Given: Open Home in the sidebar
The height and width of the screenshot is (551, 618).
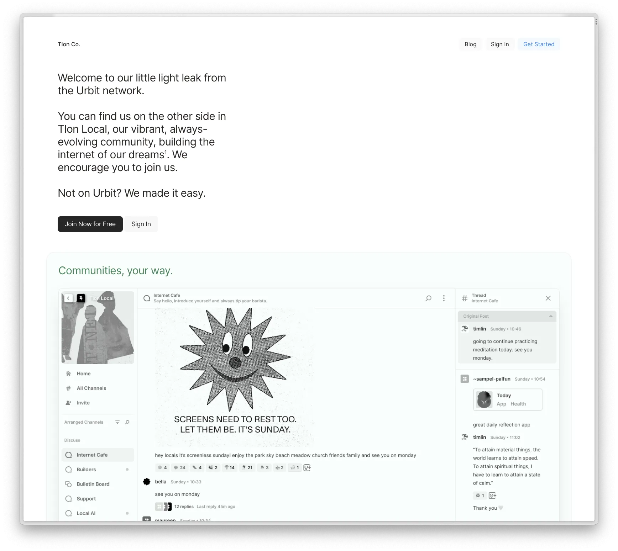Looking at the screenshot, I should (x=98, y=373).
